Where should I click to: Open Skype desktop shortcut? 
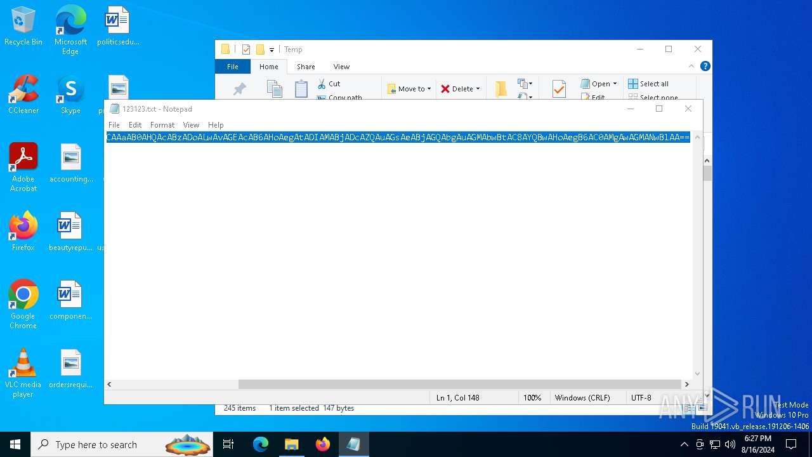click(70, 95)
